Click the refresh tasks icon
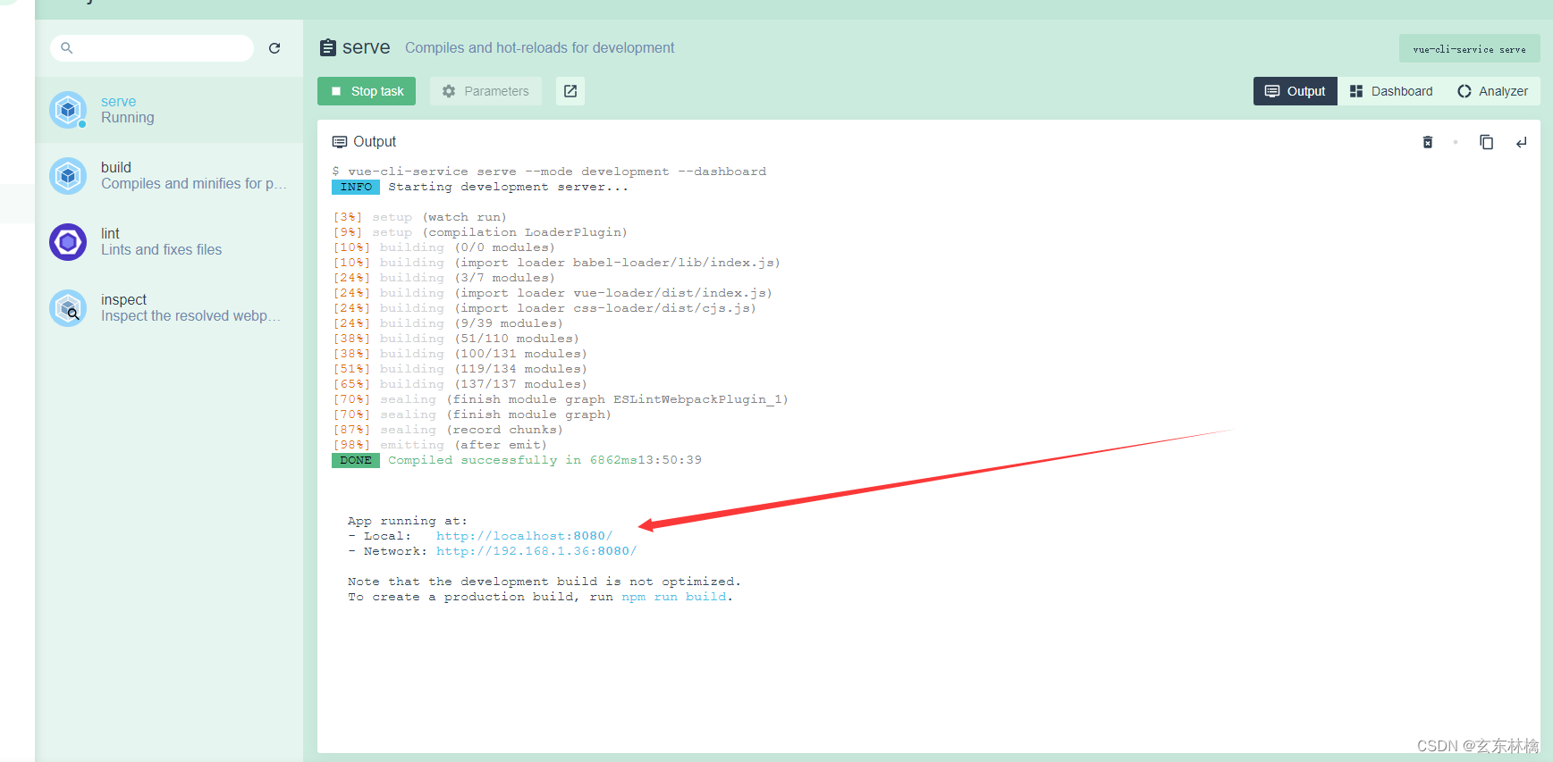The width and height of the screenshot is (1553, 762). pyautogui.click(x=274, y=48)
